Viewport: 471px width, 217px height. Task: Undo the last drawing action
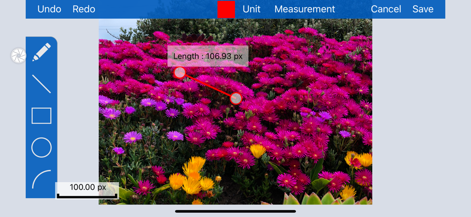click(49, 9)
